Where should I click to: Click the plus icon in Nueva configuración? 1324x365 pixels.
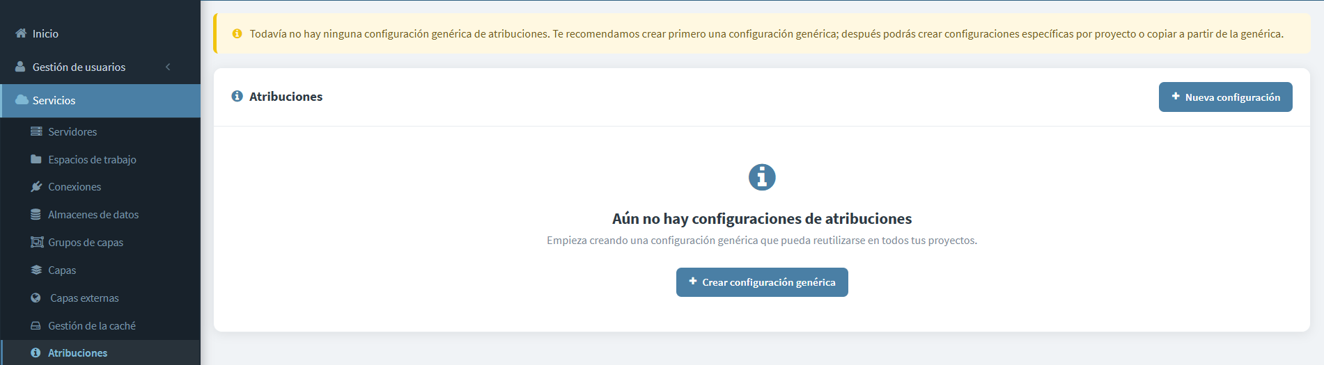click(1176, 97)
